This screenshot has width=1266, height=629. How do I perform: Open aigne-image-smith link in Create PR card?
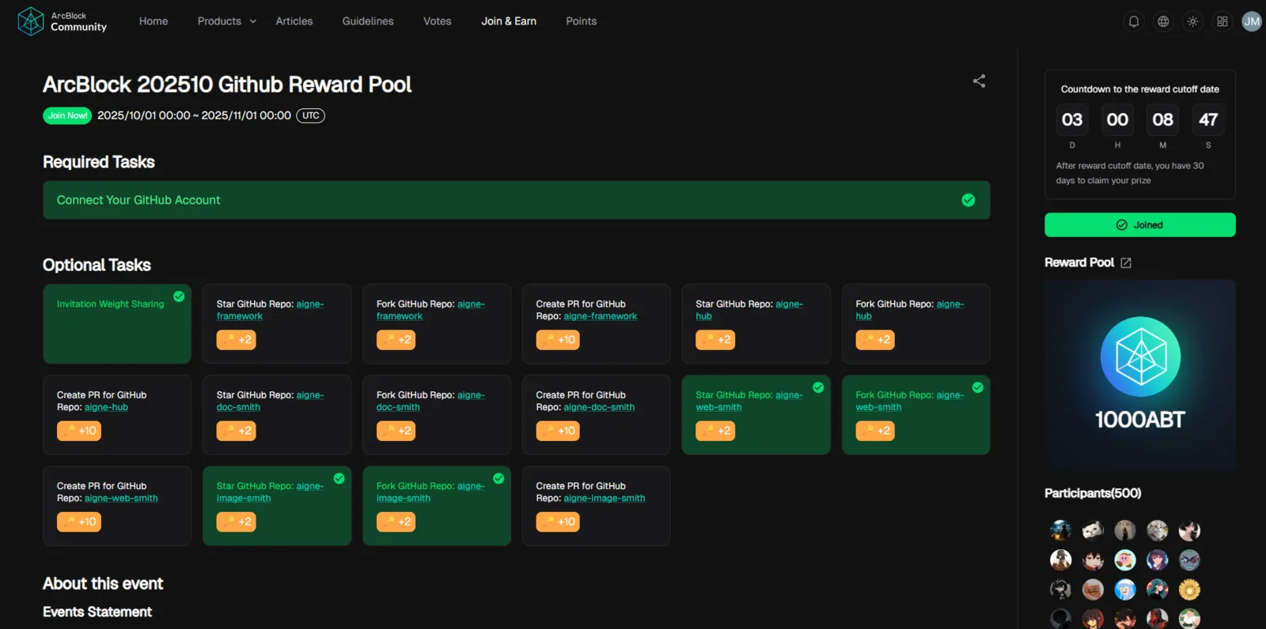pos(605,499)
